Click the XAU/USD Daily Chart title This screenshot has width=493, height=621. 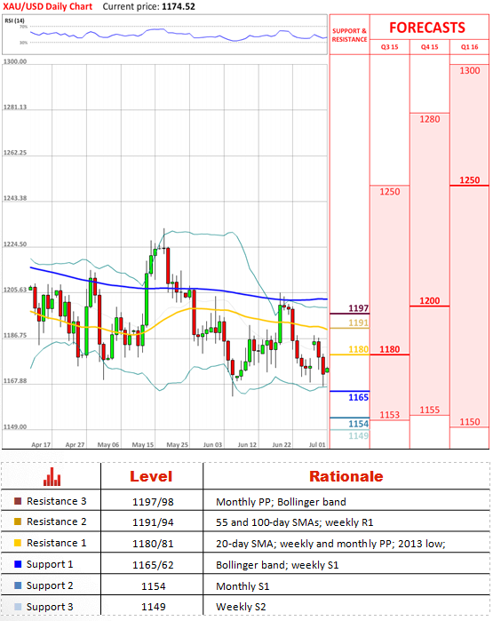tap(47, 7)
